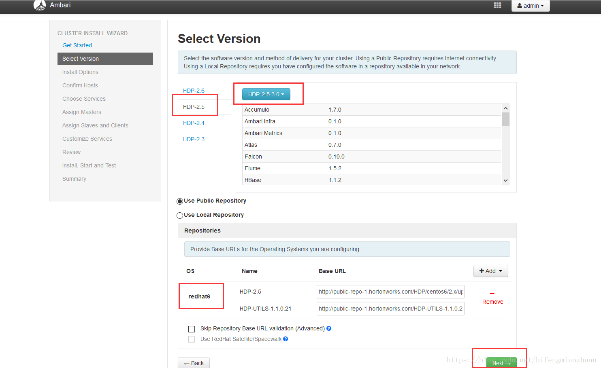This screenshot has width=601, height=368.
Task: Click the services list scrollbar thumb
Action: point(505,119)
